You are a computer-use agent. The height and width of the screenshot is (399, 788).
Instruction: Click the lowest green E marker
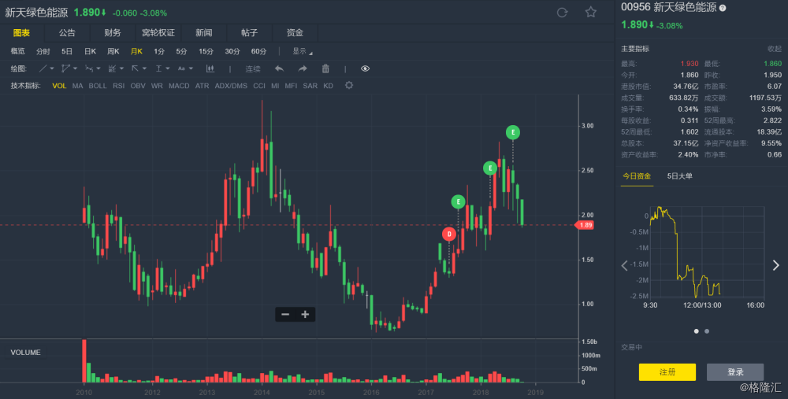458,202
